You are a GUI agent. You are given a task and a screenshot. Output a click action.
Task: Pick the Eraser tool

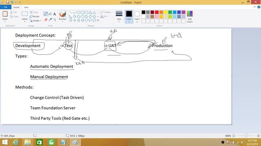pyautogui.click(x=46, y=20)
